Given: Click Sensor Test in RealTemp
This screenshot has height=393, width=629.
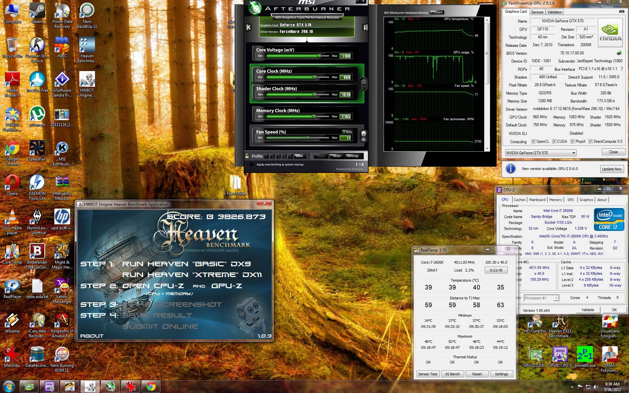Looking at the screenshot, I should (428, 374).
